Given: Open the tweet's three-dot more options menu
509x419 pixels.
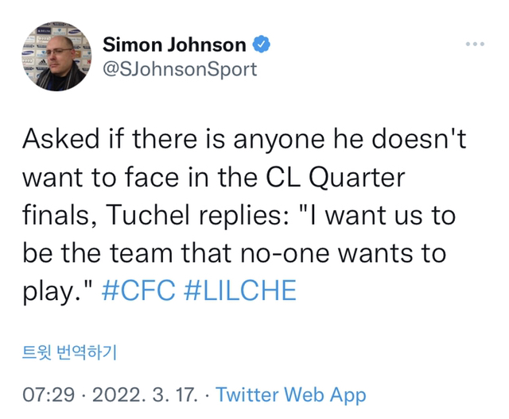Looking at the screenshot, I should pyautogui.click(x=475, y=44).
